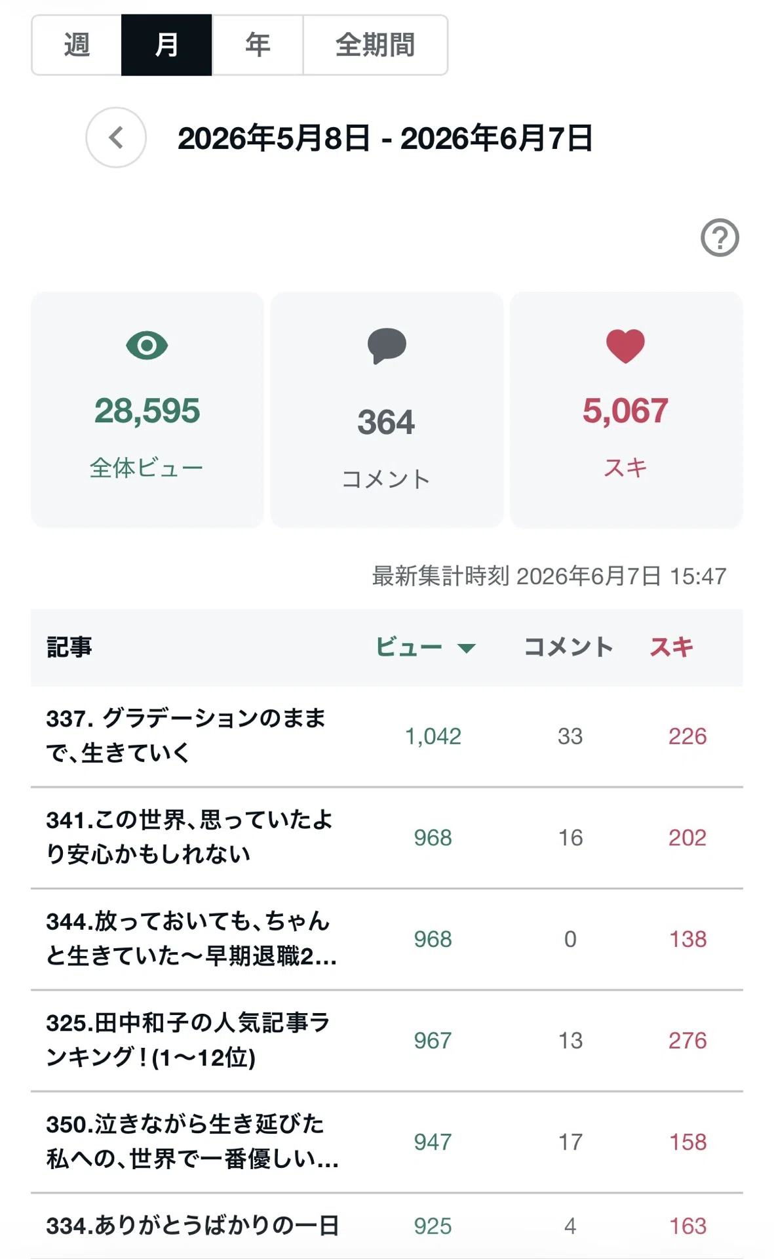Sort table by スキ column
Screen dimensions: 774x1259
click(x=671, y=647)
